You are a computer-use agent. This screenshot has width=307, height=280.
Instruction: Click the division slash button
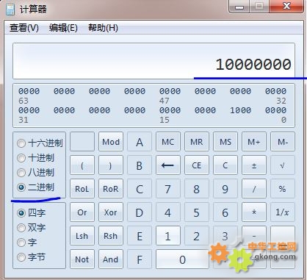click(254, 189)
